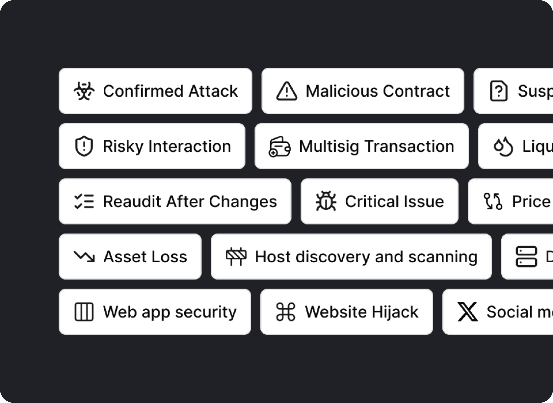Click the barrier icon on Host discovery and scanning

coord(237,256)
